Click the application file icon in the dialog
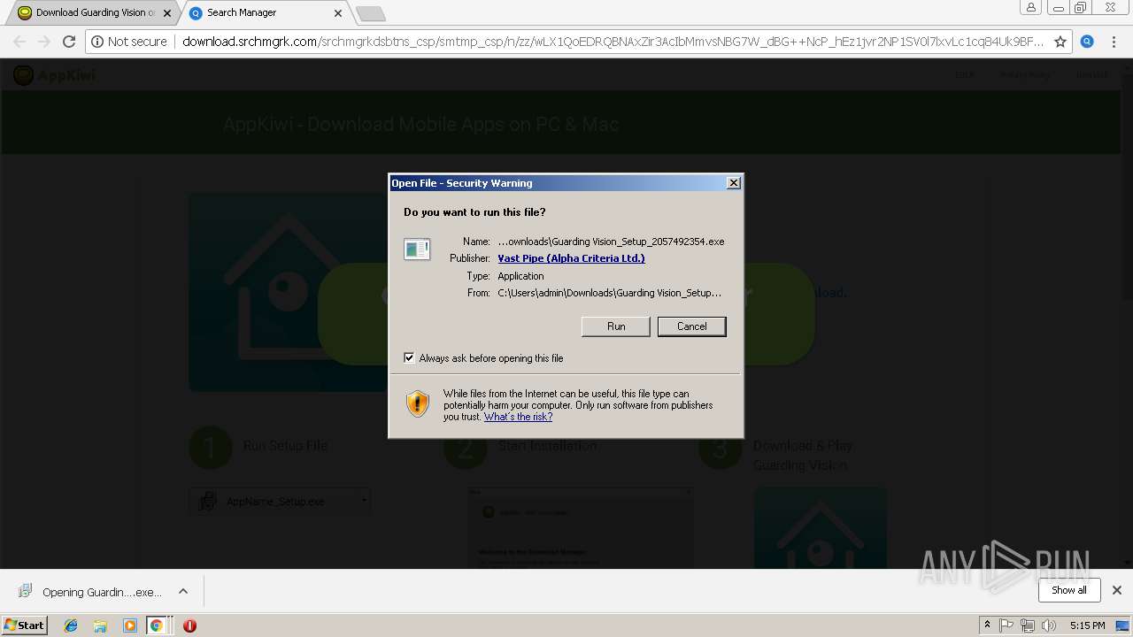1133x637 pixels. pyautogui.click(x=417, y=249)
